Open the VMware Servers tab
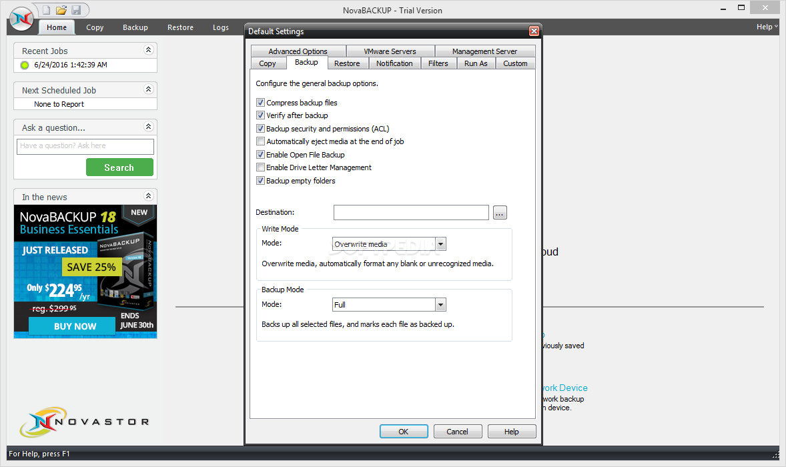 click(390, 51)
